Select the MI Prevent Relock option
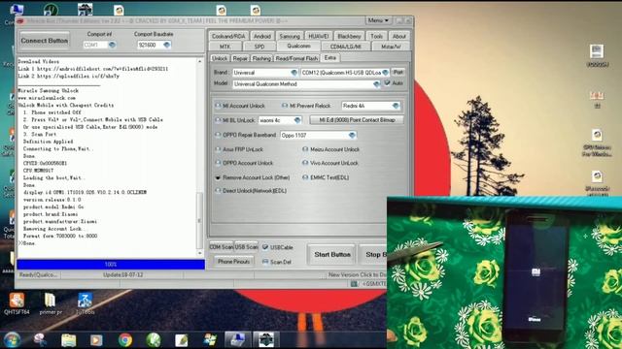Image resolution: width=622 pixels, height=349 pixels. click(306, 106)
